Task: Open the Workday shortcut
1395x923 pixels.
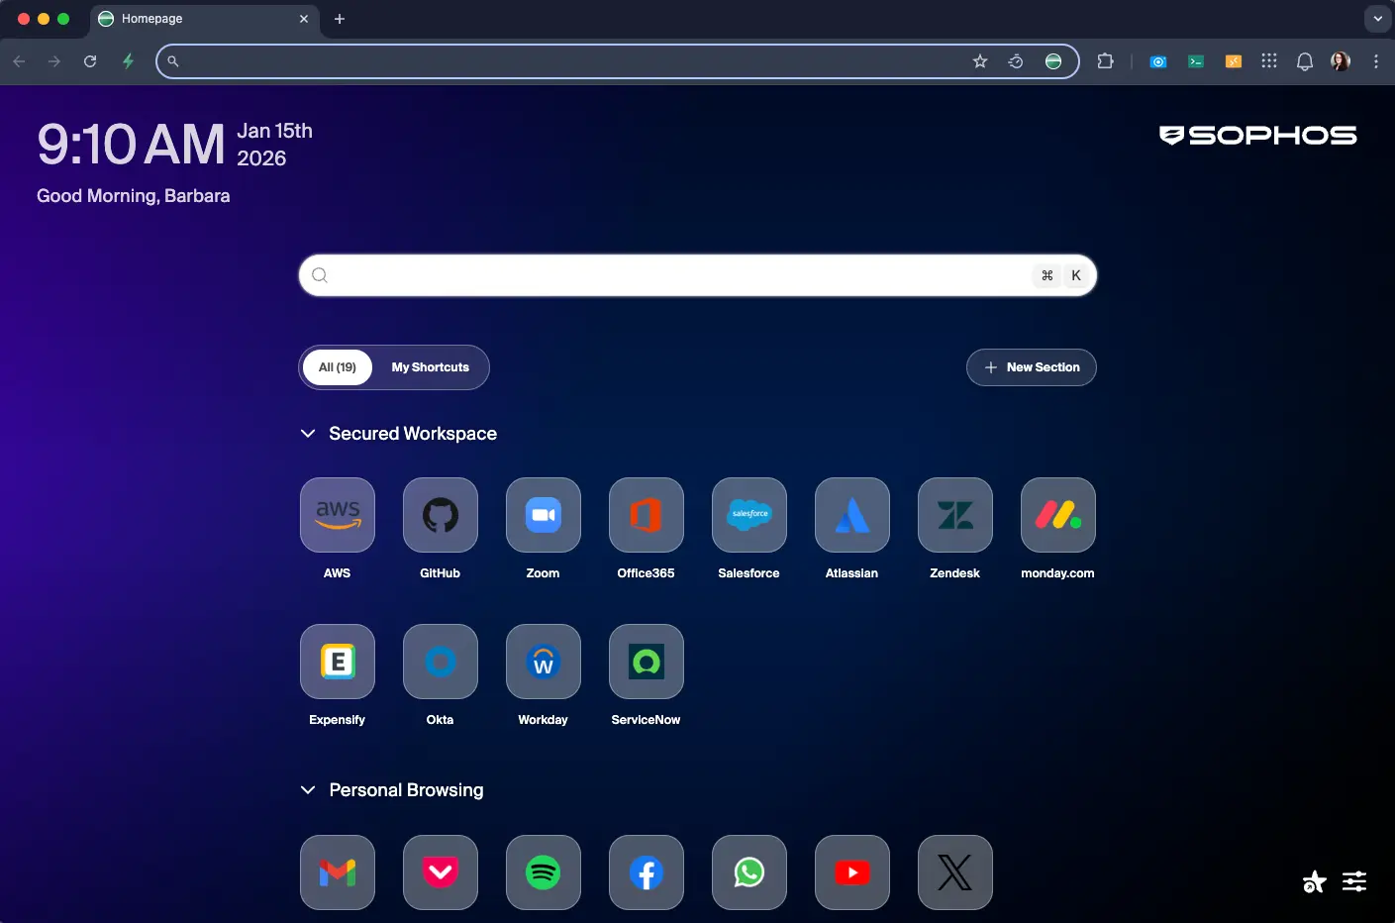Action: click(544, 662)
